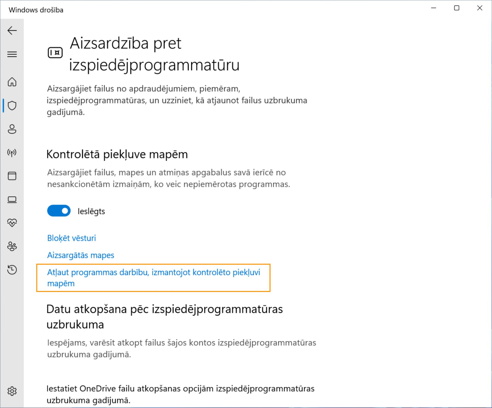This screenshot has width=492, height=408.
Task: Open Device security laptop icon
Action: point(12,200)
